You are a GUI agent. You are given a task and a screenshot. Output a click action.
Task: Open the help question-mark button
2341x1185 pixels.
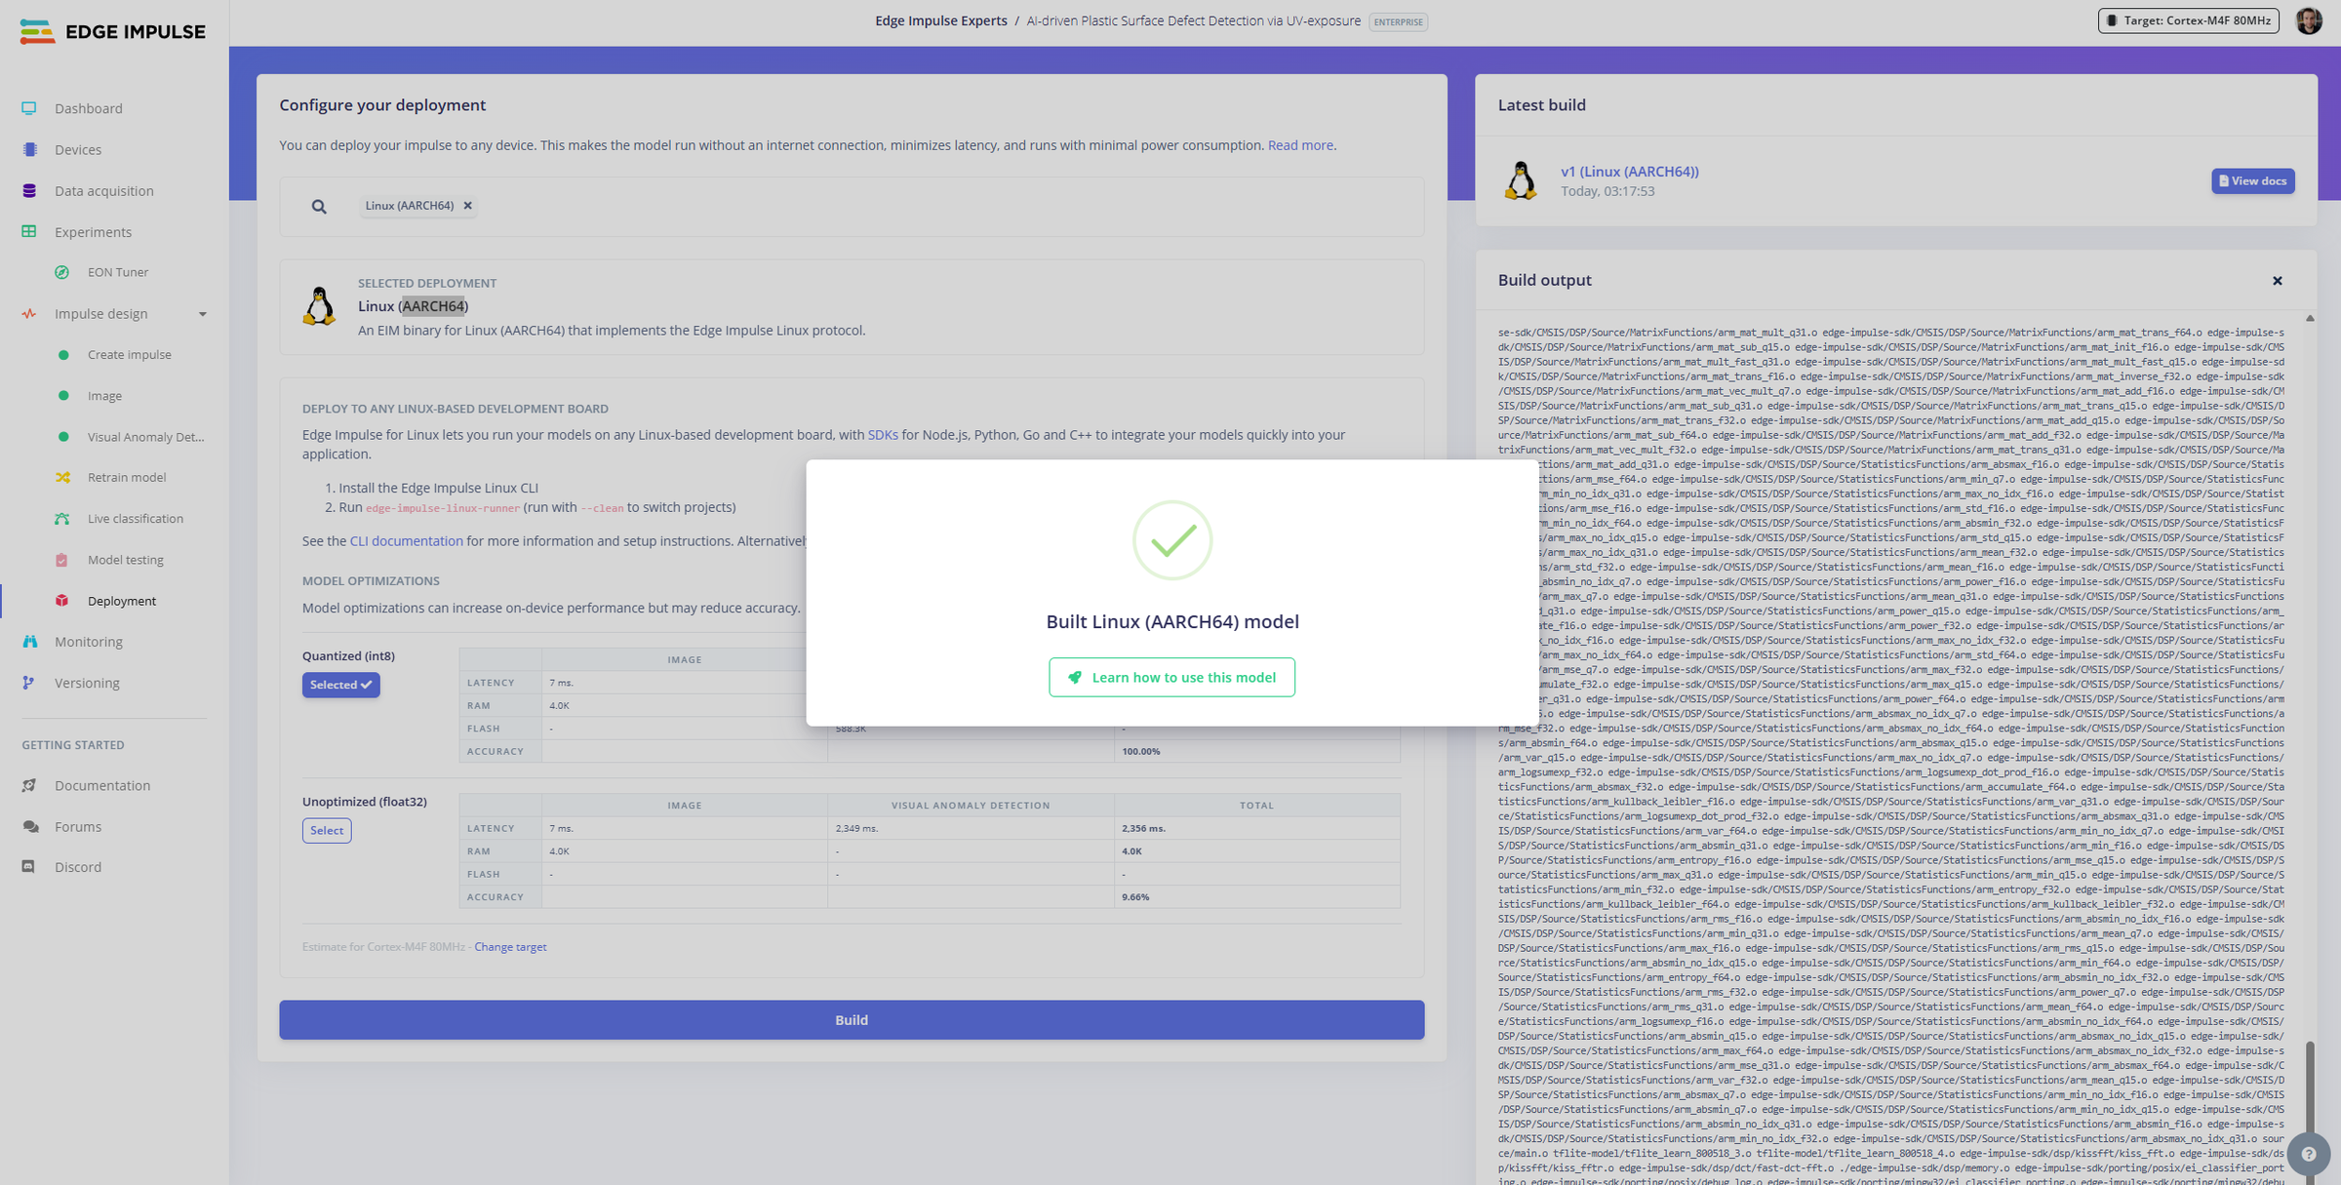[2309, 1154]
